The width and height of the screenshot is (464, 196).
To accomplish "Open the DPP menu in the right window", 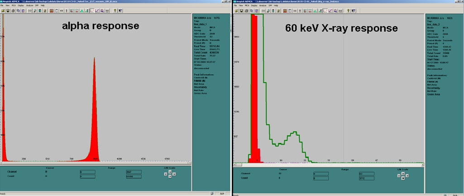I will (270, 5).
